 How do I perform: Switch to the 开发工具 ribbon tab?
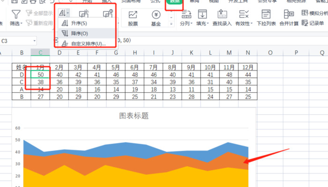click(238, 1)
